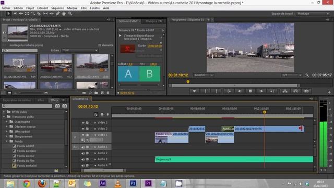Screen dimensions: 334x188
Task: Switch to Effets tab
Action: point(54,100)
